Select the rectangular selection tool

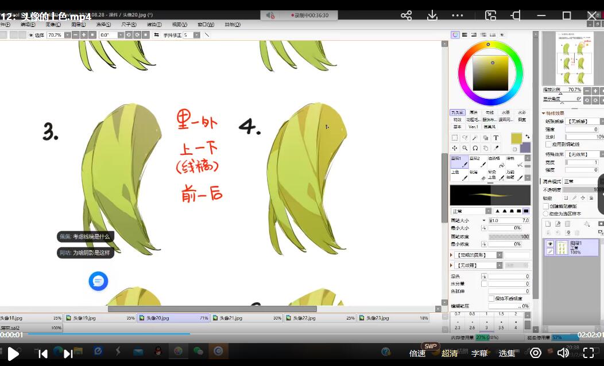coord(455,138)
